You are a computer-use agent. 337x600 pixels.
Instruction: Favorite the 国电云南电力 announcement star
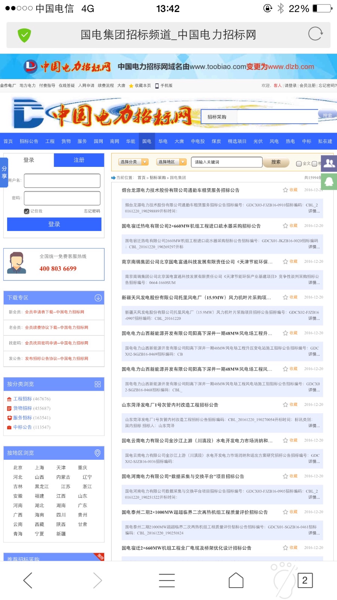click(x=285, y=440)
